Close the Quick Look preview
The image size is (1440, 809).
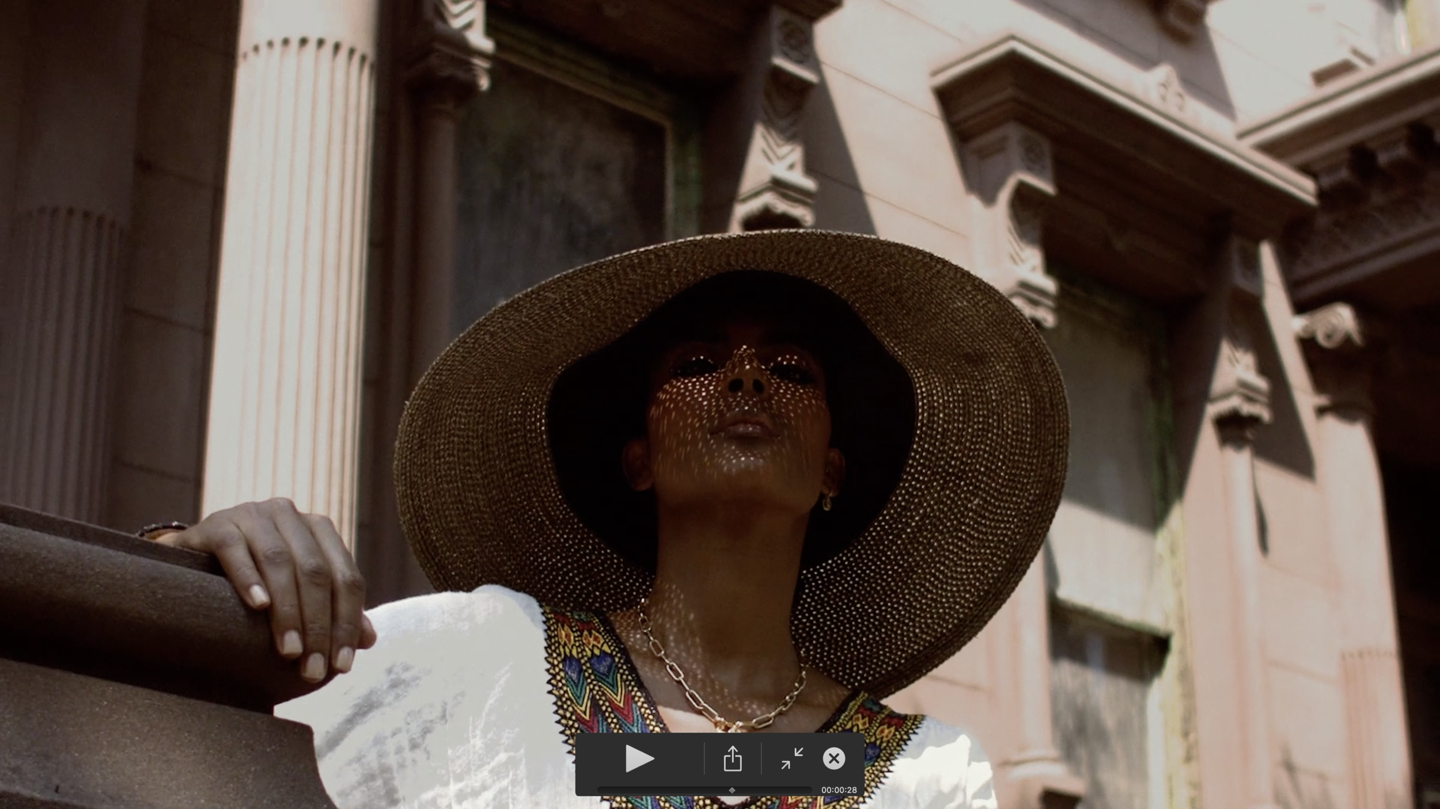833,758
